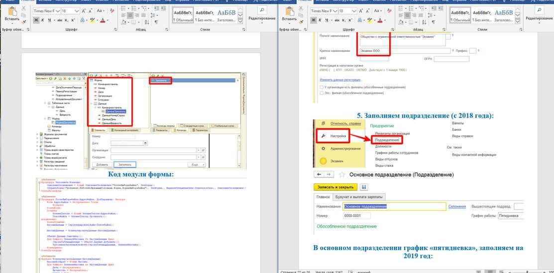Viewport: 554px width, 273px height.
Task: Open font size 18 dropdown in right window
Action: click(354, 10)
